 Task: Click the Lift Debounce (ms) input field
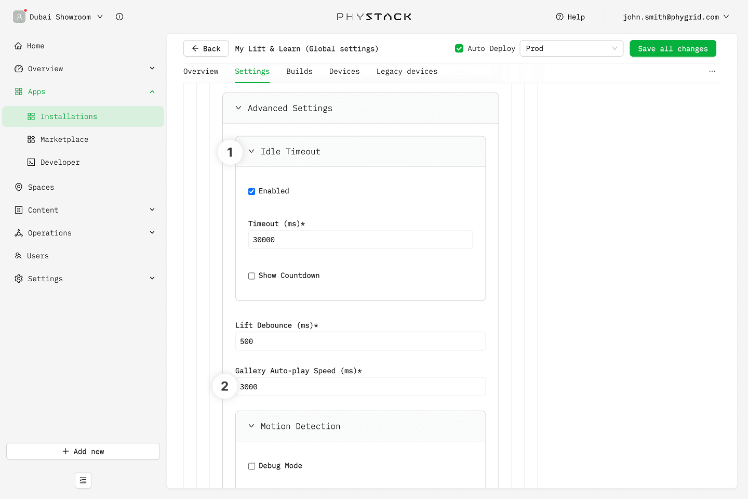(x=360, y=342)
